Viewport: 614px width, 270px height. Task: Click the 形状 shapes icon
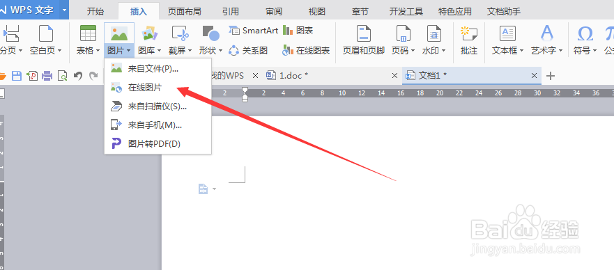[x=210, y=33]
